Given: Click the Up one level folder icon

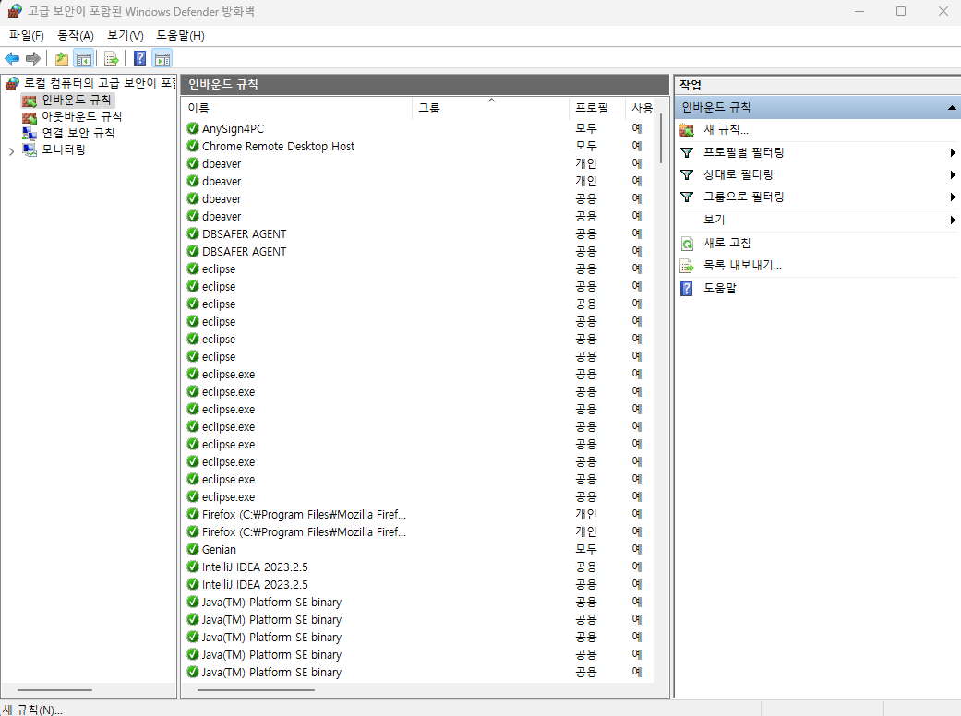Looking at the screenshot, I should [62, 59].
